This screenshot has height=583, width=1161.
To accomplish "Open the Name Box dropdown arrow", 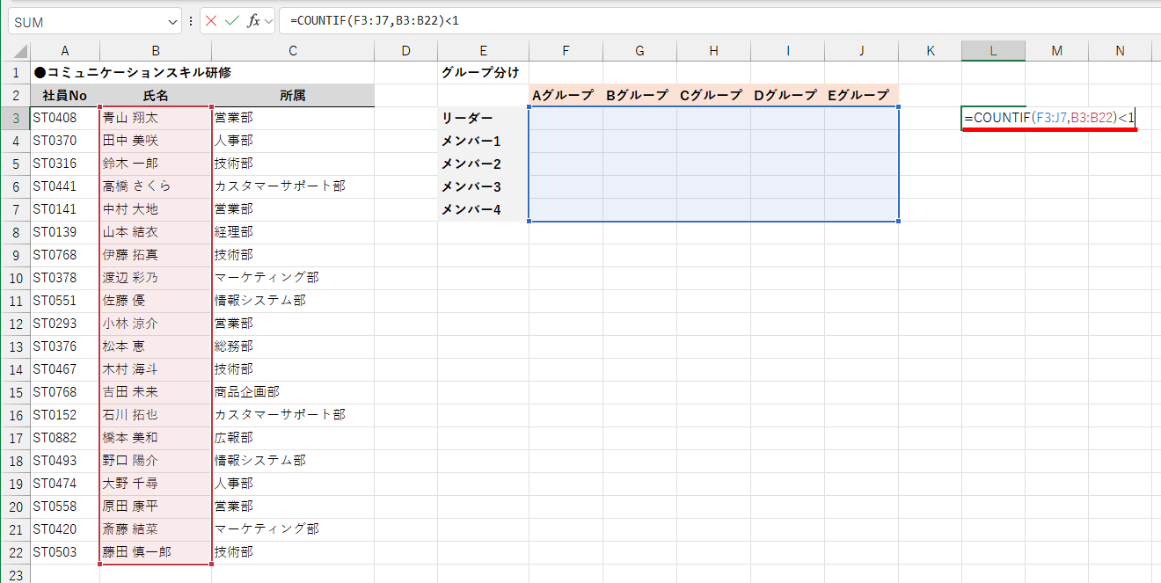I will (x=172, y=21).
